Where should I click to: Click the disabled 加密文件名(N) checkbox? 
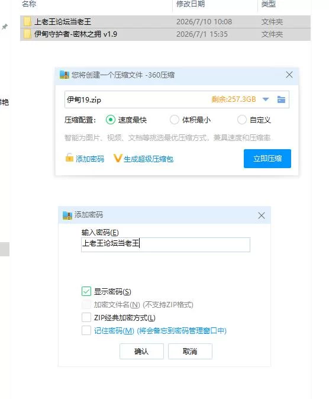pos(86,304)
